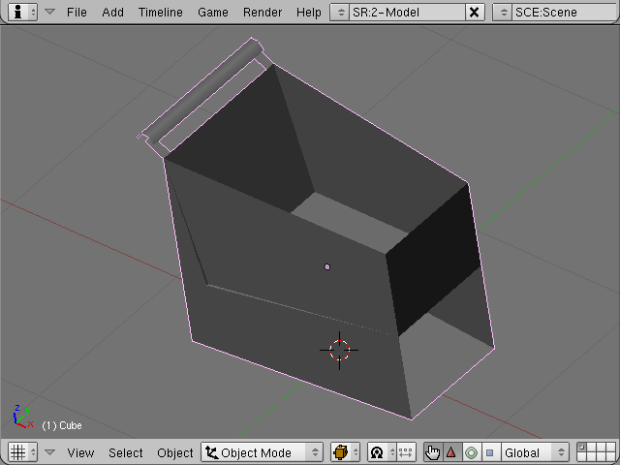
Task: Open the Select menu in 3D header
Action: tap(126, 452)
